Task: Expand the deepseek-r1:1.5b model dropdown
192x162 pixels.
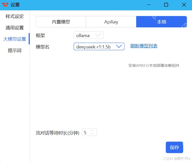Action: tap(99, 46)
